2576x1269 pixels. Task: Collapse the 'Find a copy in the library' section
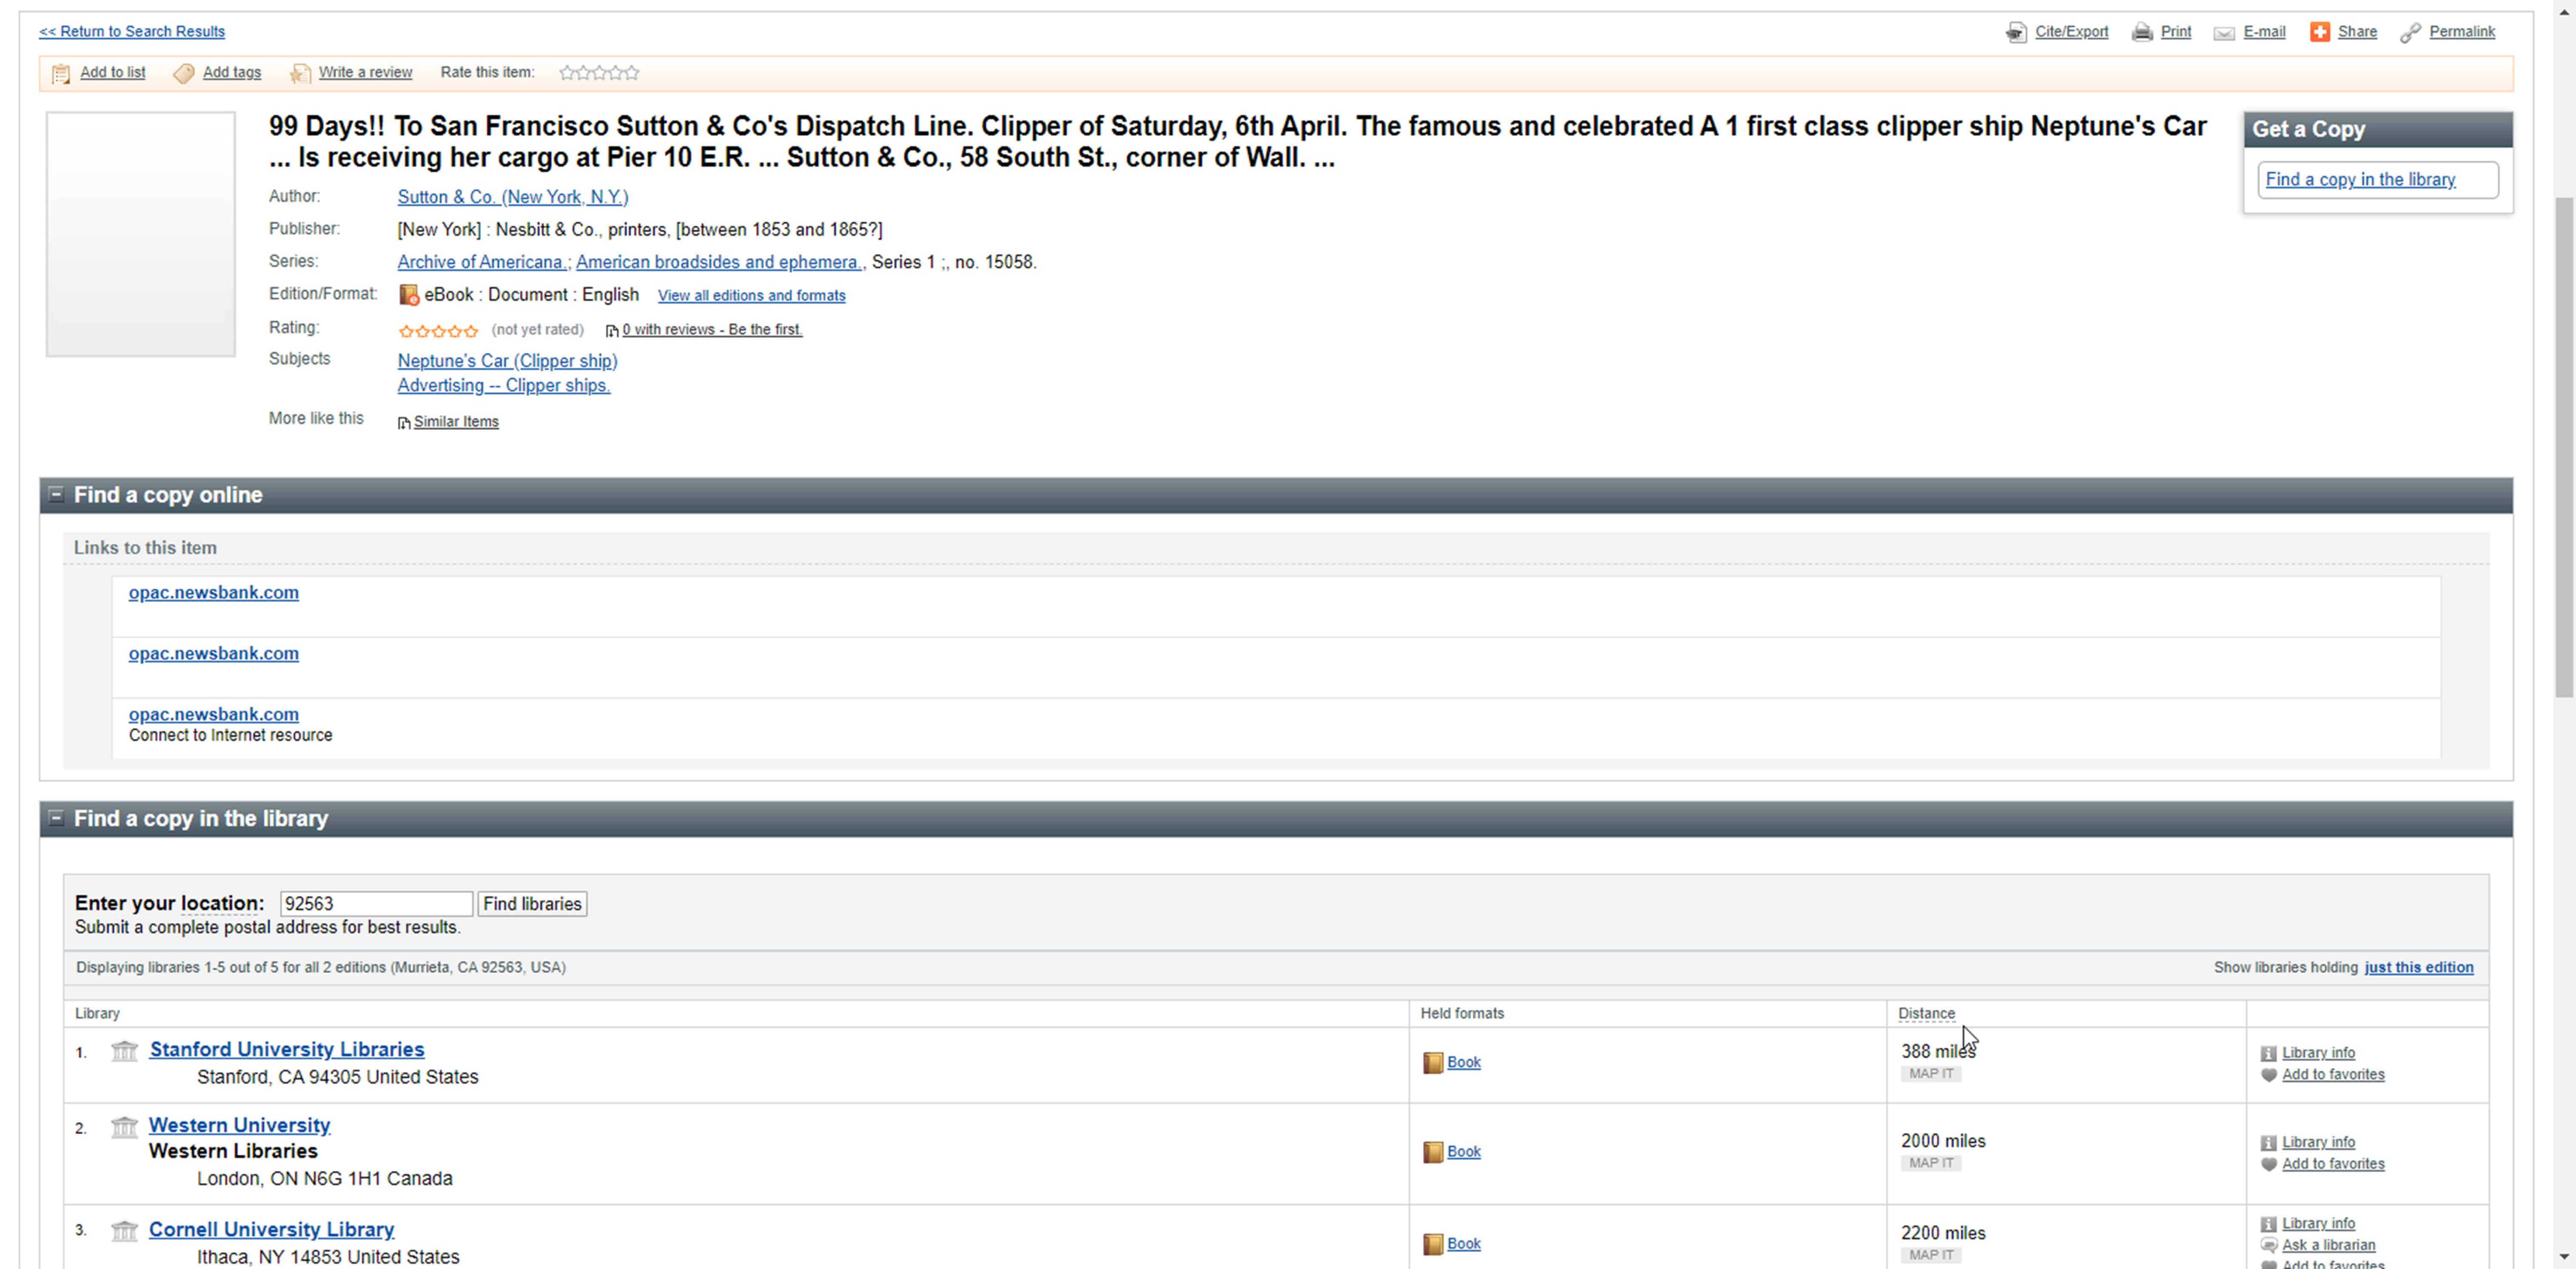tap(56, 818)
